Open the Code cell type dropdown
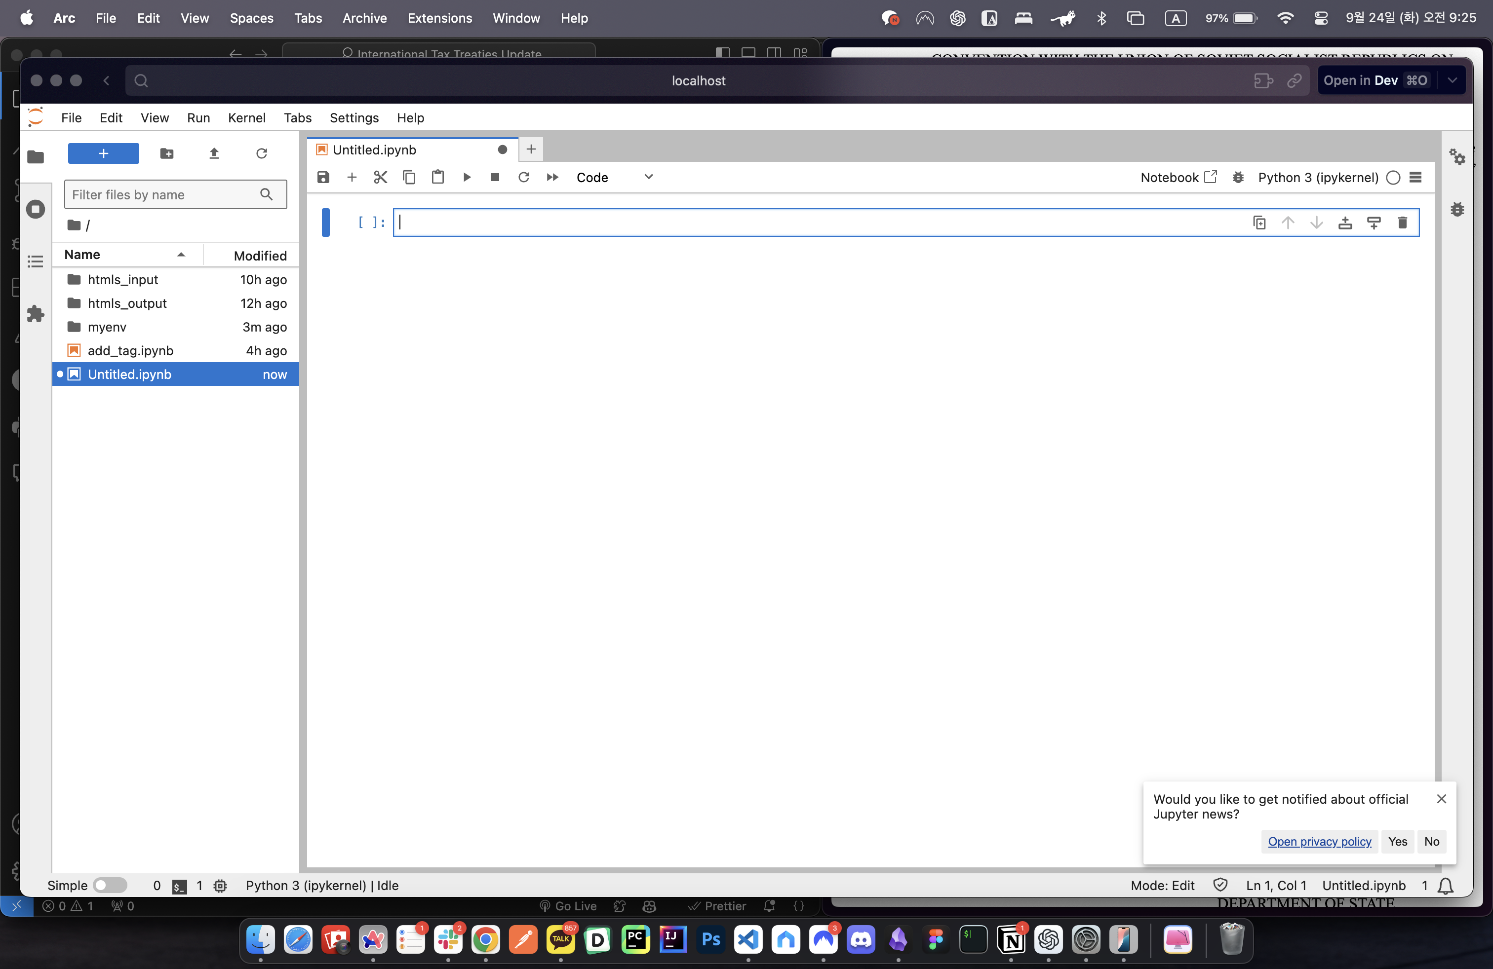The width and height of the screenshot is (1493, 969). click(614, 178)
